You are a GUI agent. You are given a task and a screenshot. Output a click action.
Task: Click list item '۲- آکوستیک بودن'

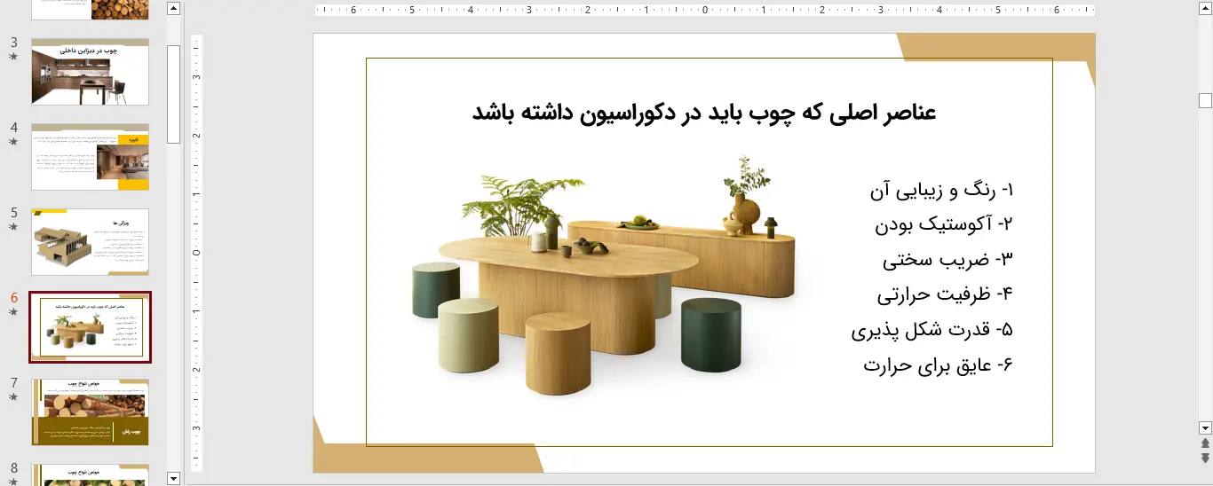pyautogui.click(x=944, y=224)
